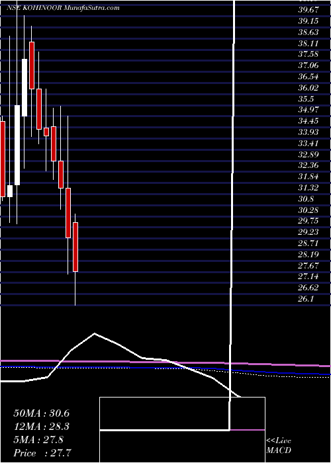The height and width of the screenshot is (463, 331).
Task: Select the 32.89 price axis label
Action: pos(308,155)
